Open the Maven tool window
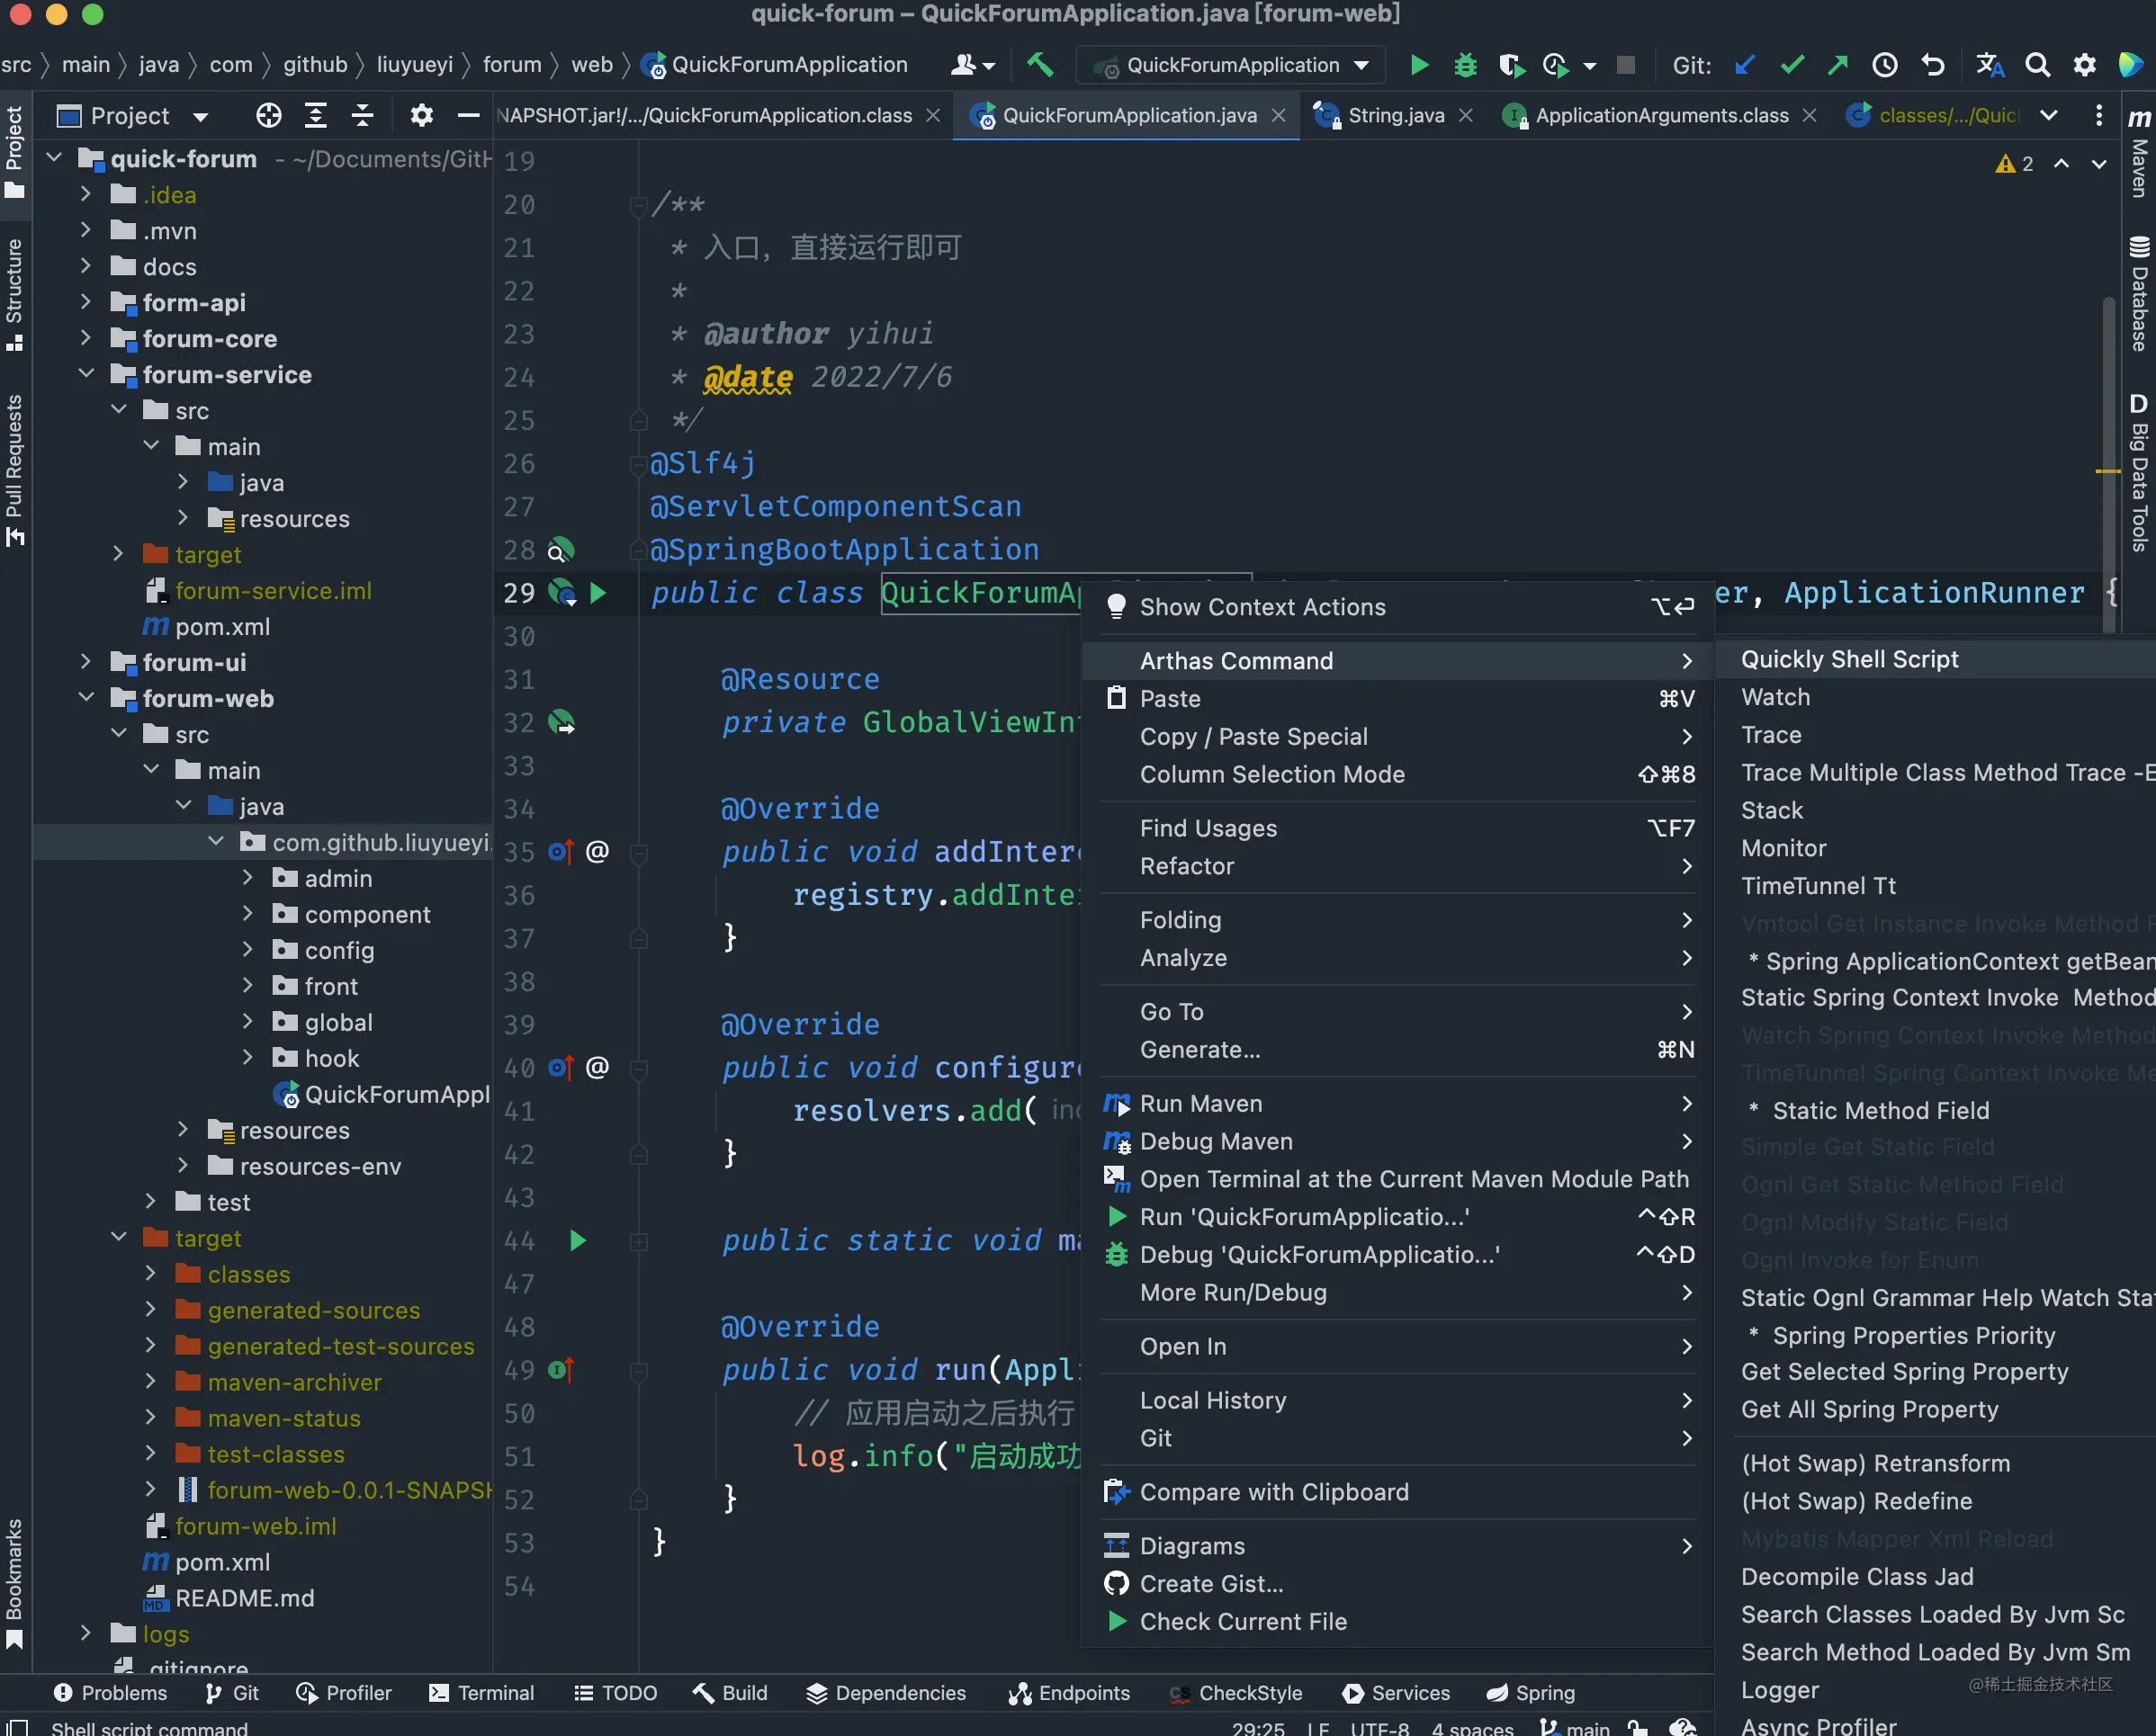The width and height of the screenshot is (2156, 1736). click(2139, 154)
